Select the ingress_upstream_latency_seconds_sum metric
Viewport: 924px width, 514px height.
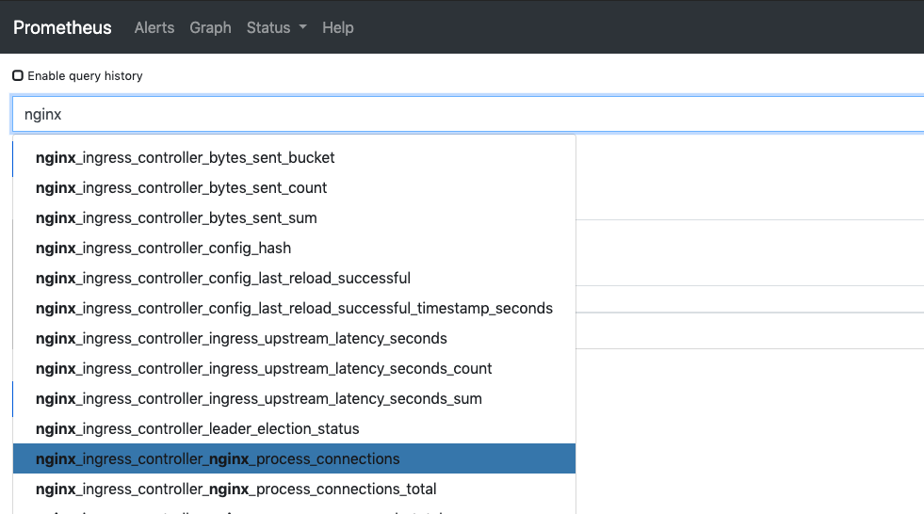click(259, 398)
